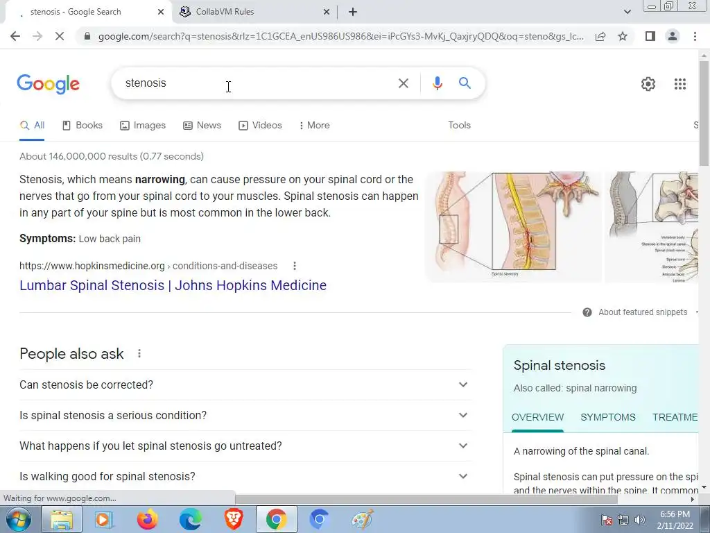
Task: Open options dots next to hopkinsmedicine.org result
Action: point(294,266)
